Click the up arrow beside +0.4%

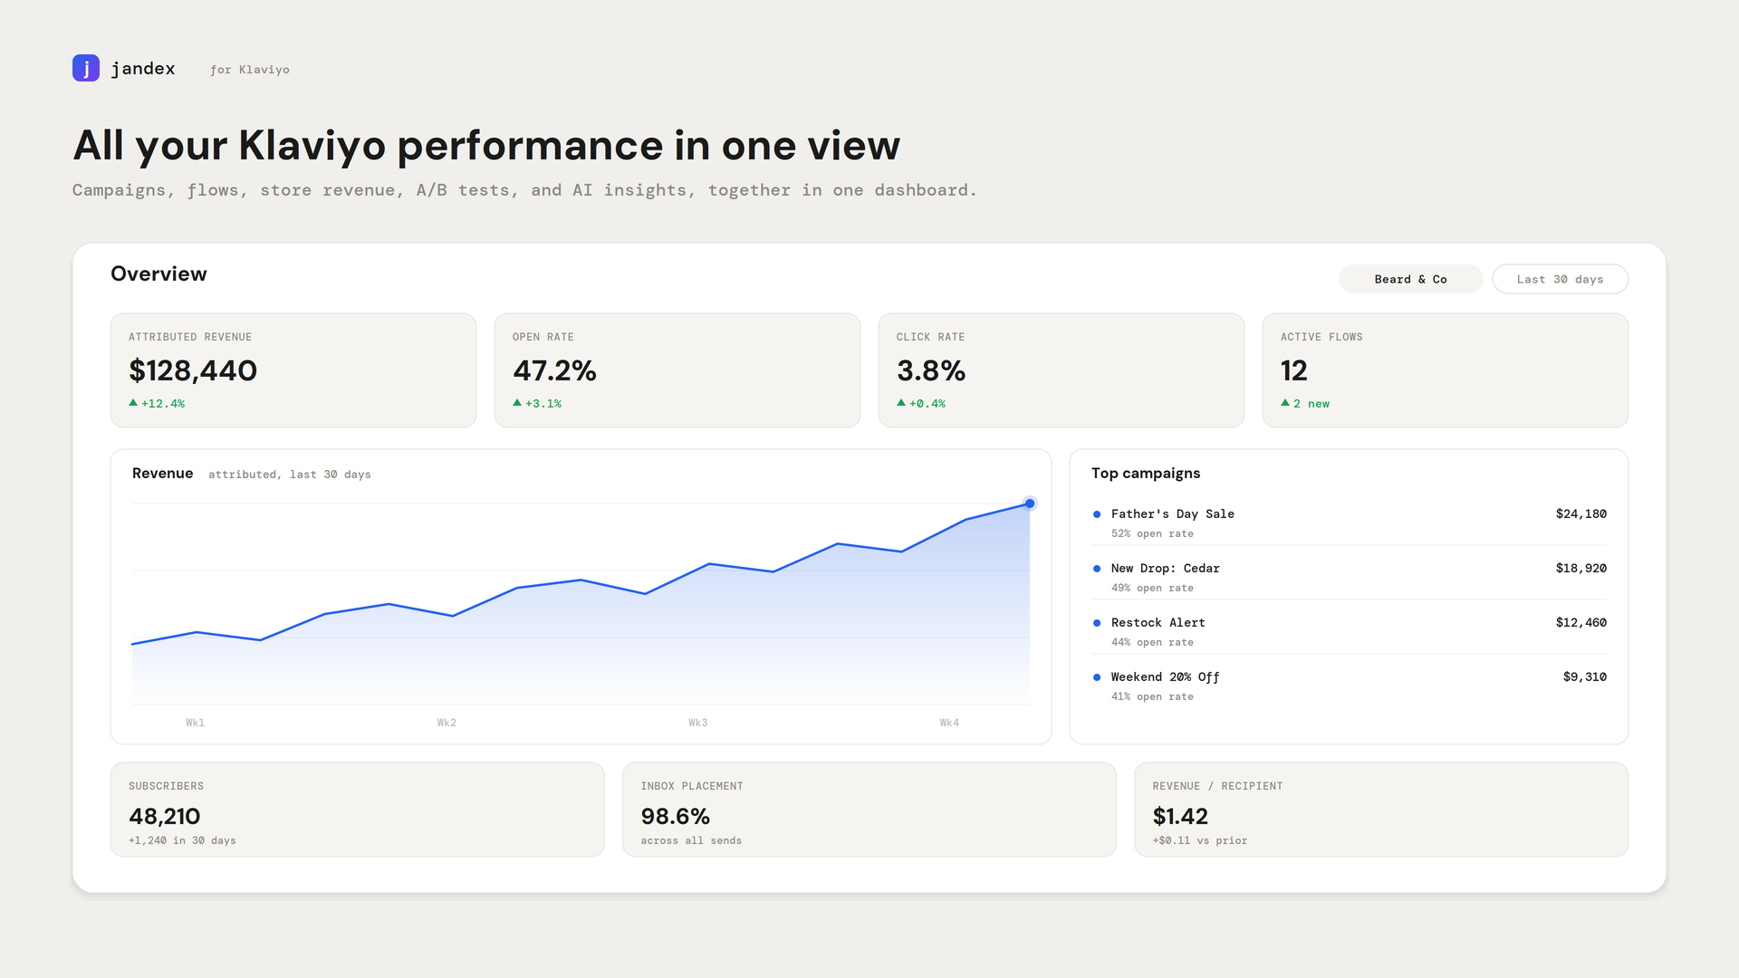tap(901, 403)
